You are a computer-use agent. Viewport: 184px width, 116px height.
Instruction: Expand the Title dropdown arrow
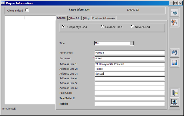[x=132, y=43]
